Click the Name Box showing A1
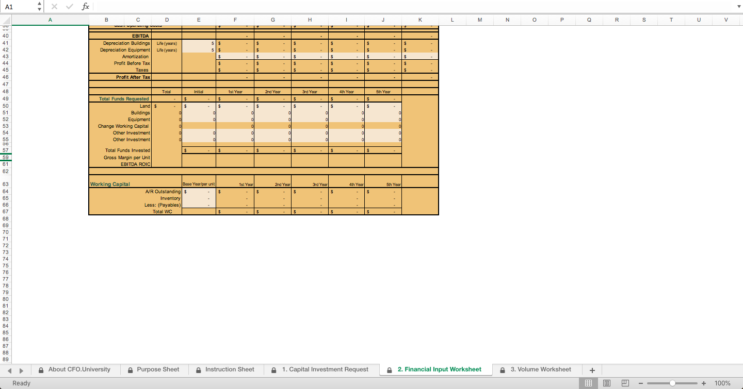This screenshot has height=389, width=743. pos(19,6)
